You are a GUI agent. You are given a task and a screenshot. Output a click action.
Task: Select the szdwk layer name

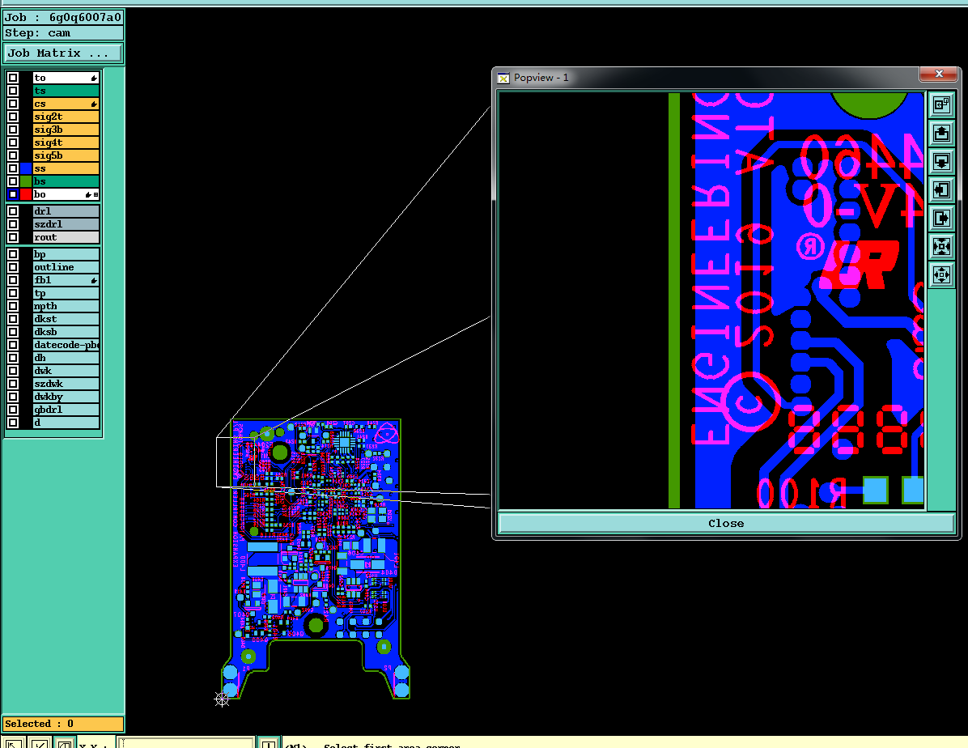pyautogui.click(x=66, y=385)
